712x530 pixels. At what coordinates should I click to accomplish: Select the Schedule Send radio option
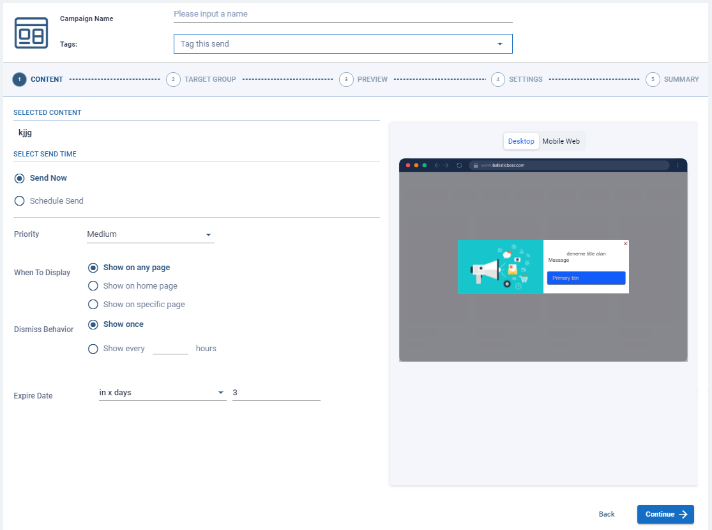[20, 201]
